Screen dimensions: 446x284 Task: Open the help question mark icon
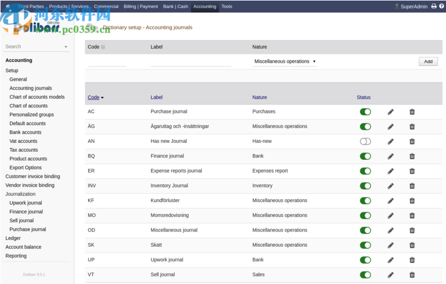tap(441, 6)
